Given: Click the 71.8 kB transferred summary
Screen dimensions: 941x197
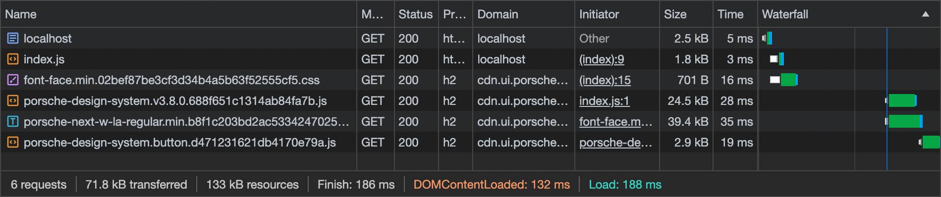Looking at the screenshot, I should pos(136,185).
